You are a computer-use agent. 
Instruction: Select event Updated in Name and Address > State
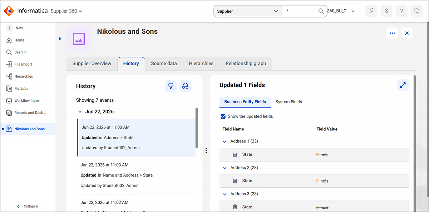136,175
